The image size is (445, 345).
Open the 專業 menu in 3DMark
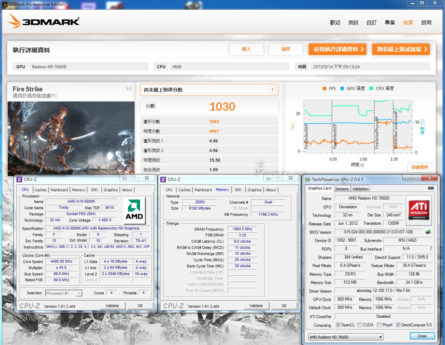[x=390, y=22]
